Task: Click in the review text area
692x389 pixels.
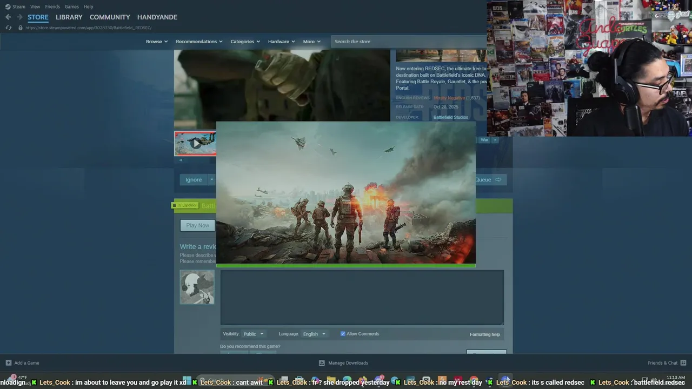Action: click(x=362, y=298)
